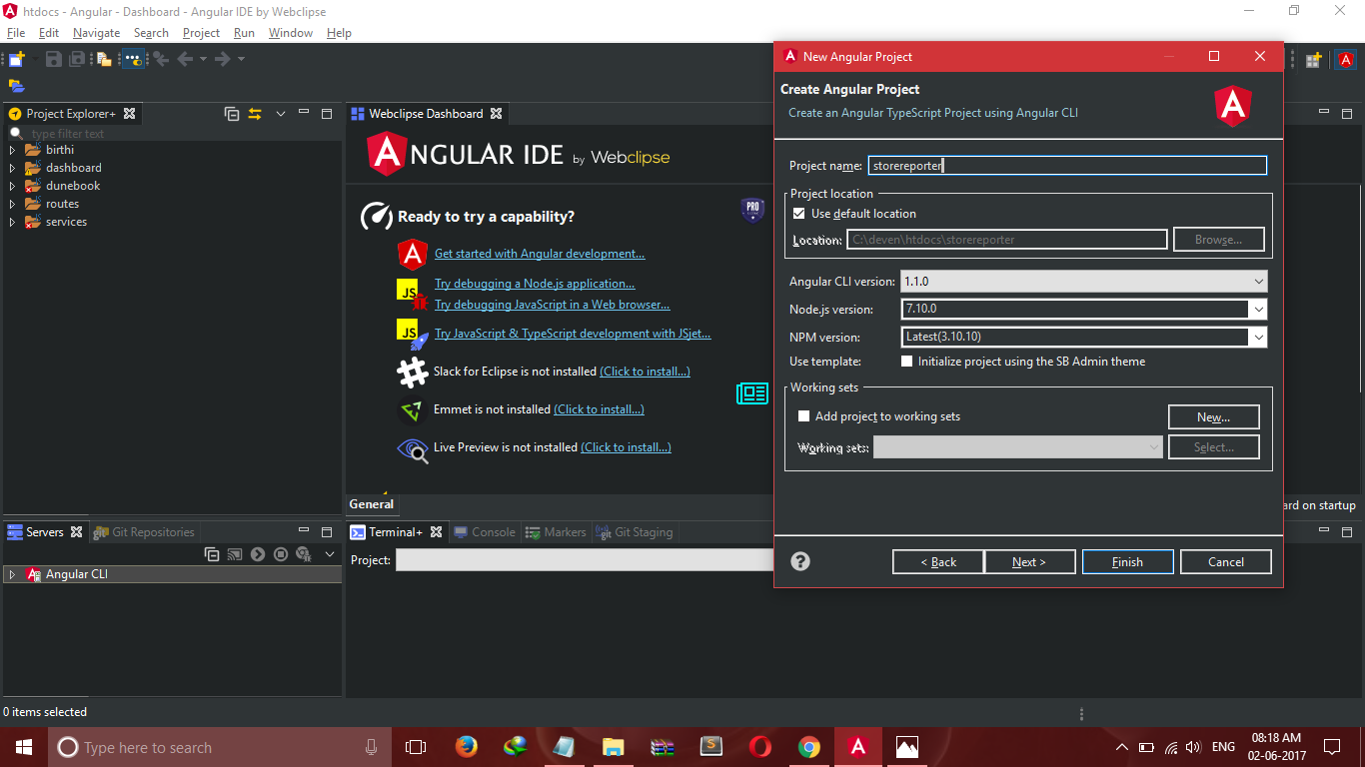Expand the birthi project
1365x767 pixels.
click(12, 150)
